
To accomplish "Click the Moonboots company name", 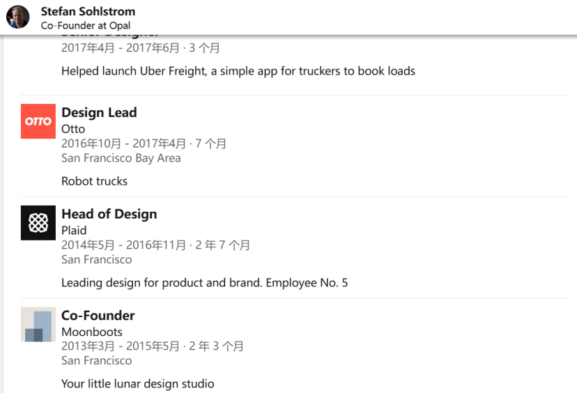I will point(91,332).
